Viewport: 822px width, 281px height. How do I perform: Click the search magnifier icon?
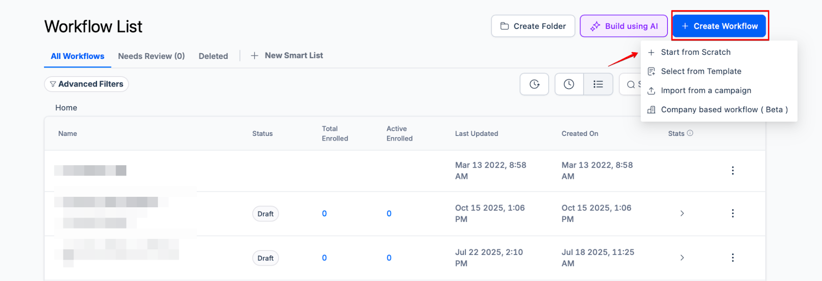(631, 85)
